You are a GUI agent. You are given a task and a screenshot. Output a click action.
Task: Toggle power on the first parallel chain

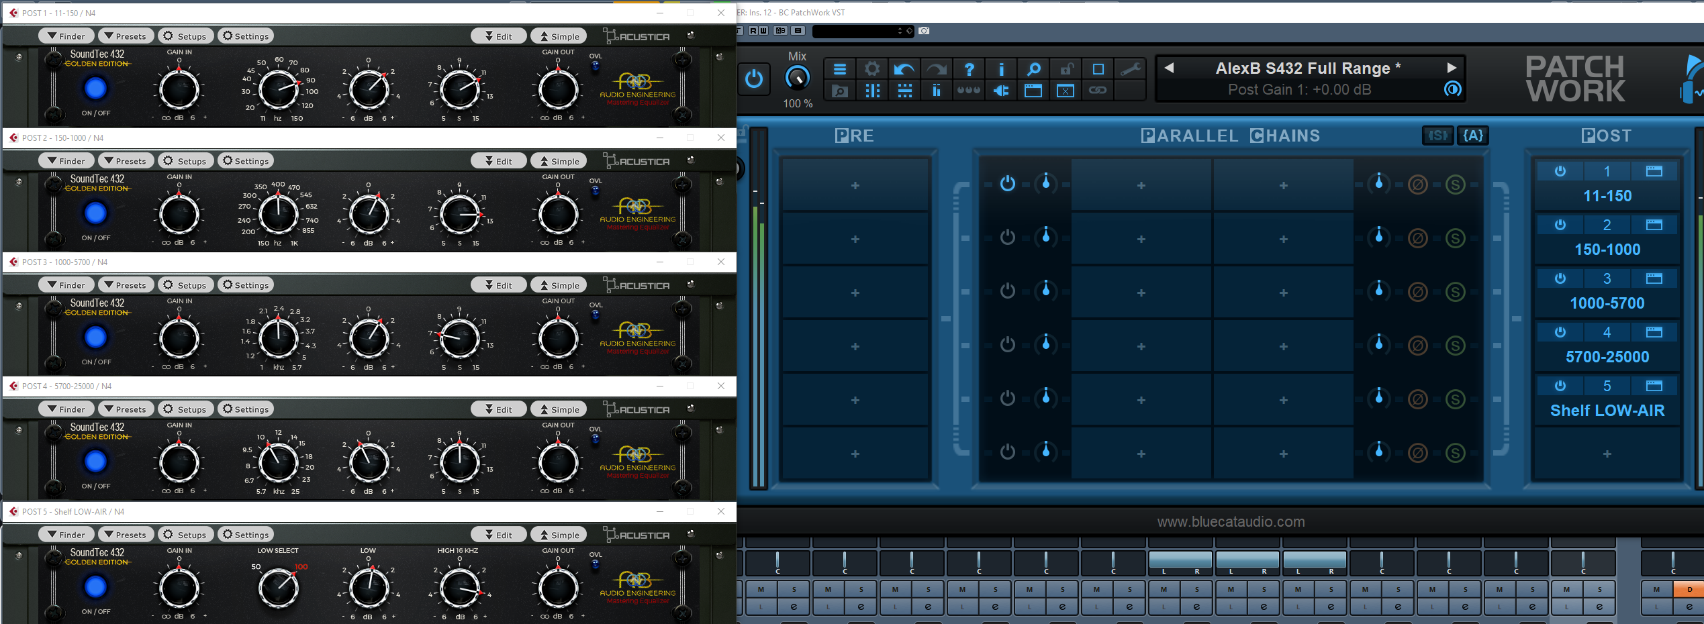1007,183
